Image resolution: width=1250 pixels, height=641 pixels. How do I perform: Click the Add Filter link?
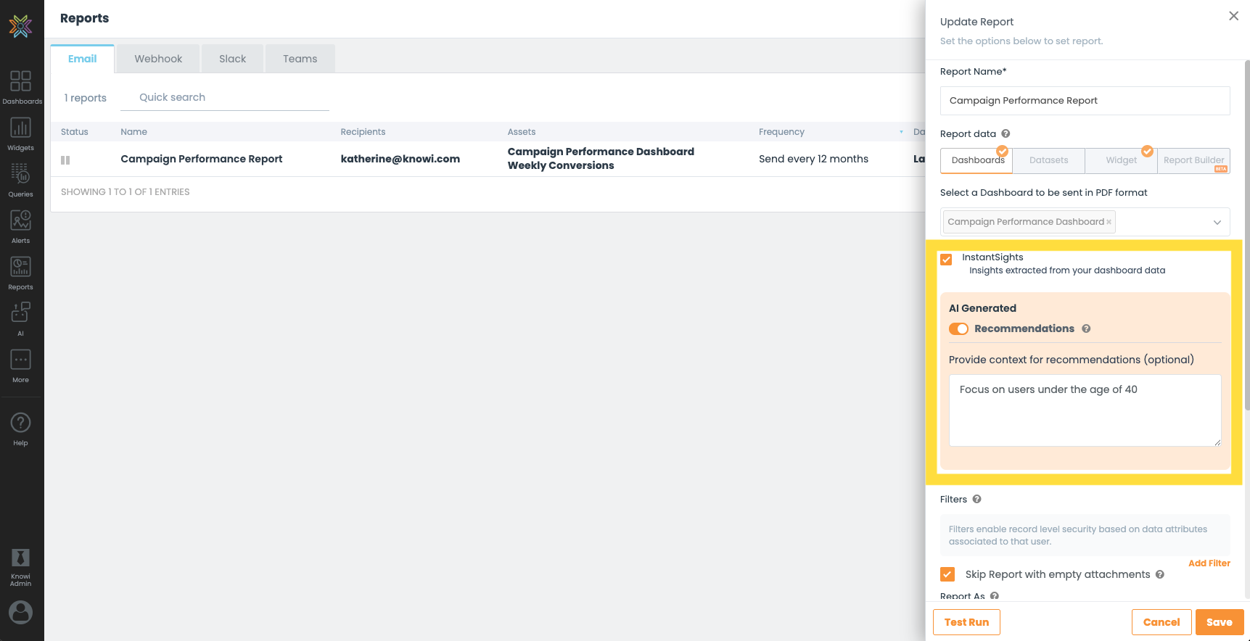click(x=1209, y=563)
